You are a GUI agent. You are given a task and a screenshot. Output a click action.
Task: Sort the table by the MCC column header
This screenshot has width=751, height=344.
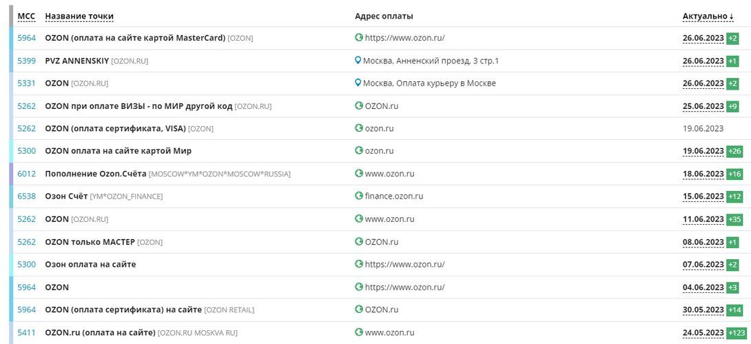click(x=26, y=17)
